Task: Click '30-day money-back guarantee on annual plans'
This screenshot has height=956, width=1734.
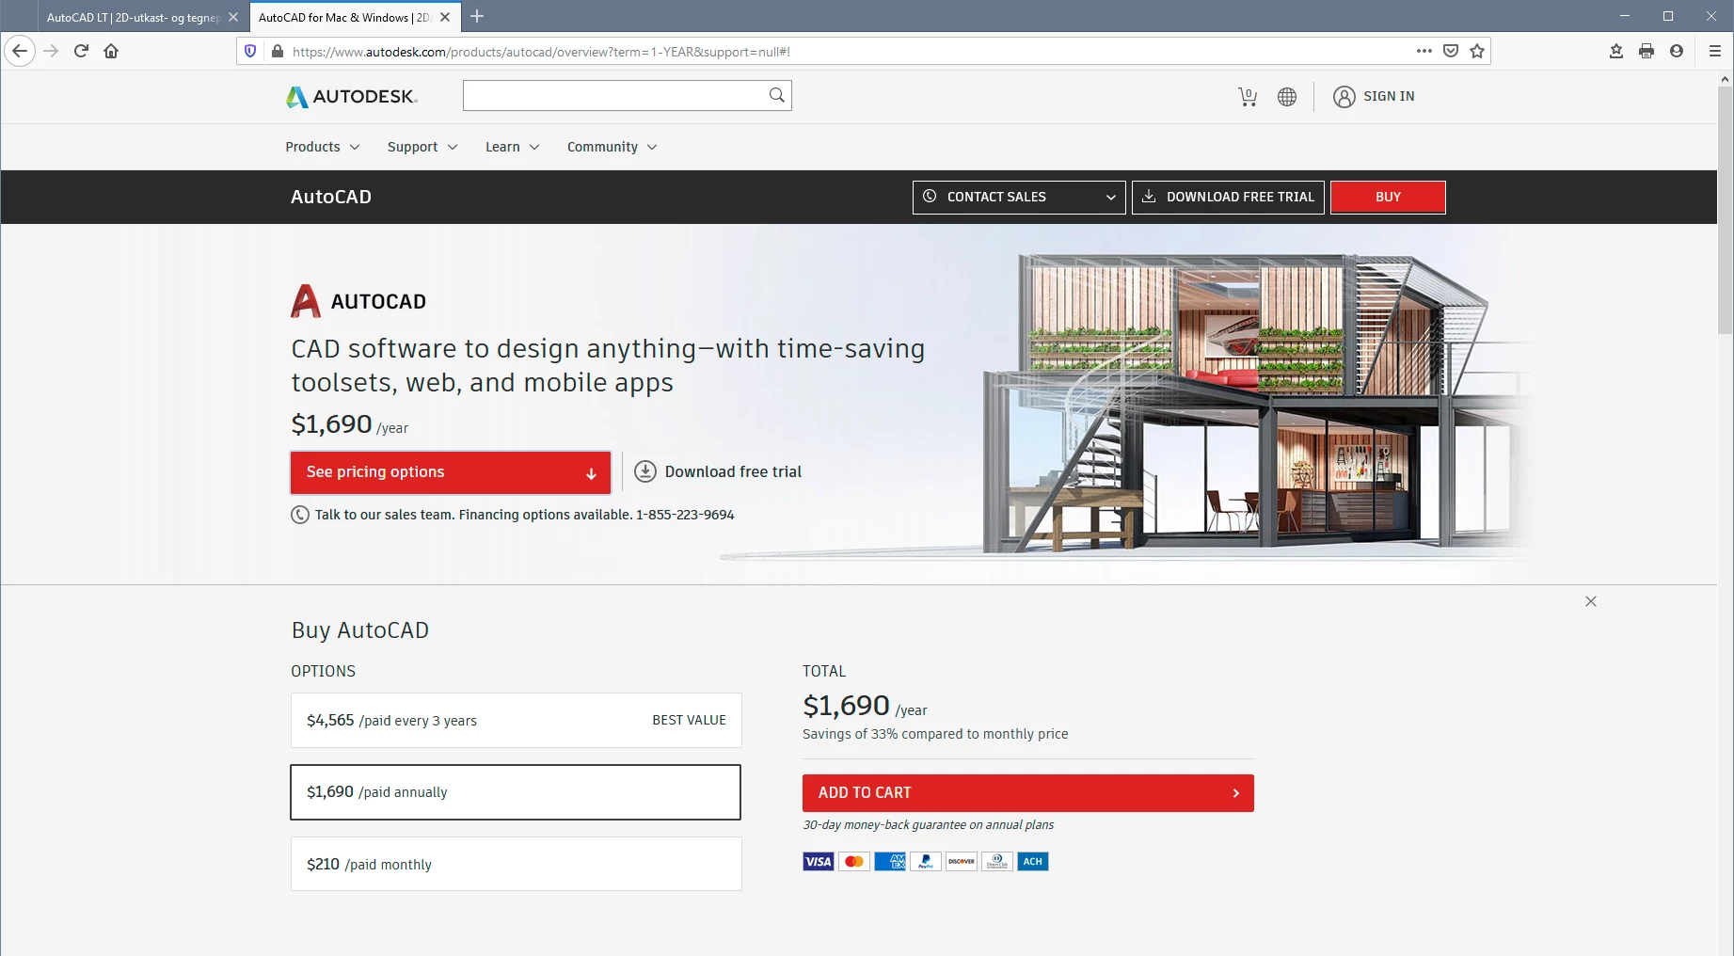Action: point(928,824)
